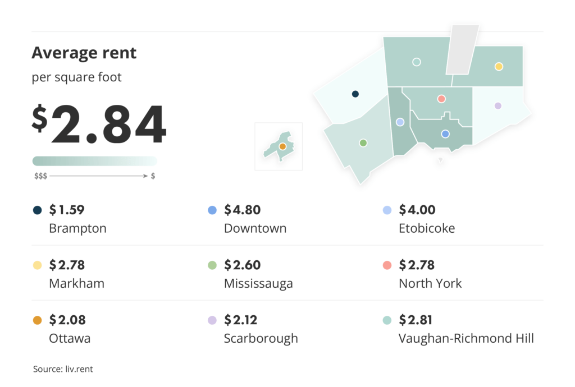Click the white Vaughan-Richmond Hill map dot
Screen dimensions: 575x387
pyautogui.click(x=417, y=62)
